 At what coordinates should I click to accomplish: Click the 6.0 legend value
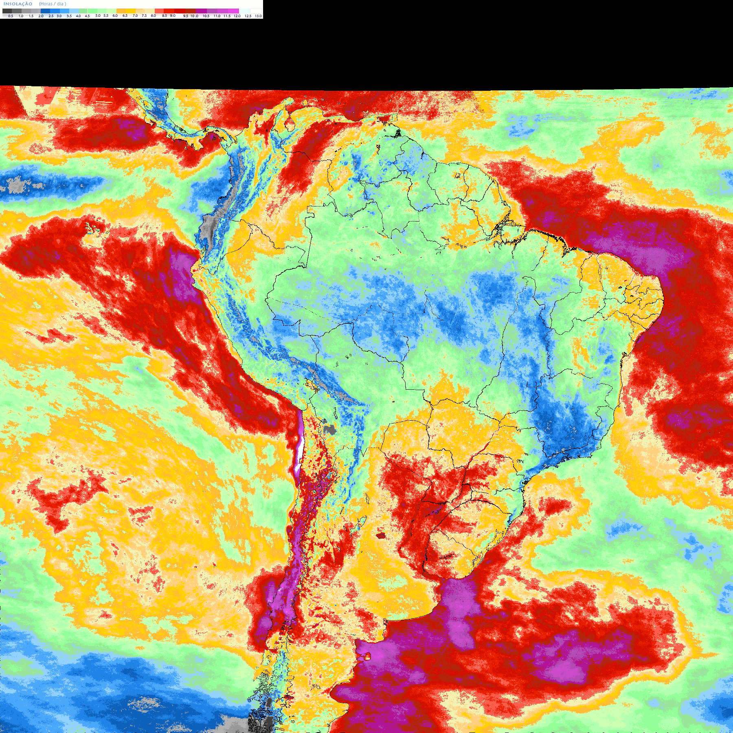tap(115, 15)
